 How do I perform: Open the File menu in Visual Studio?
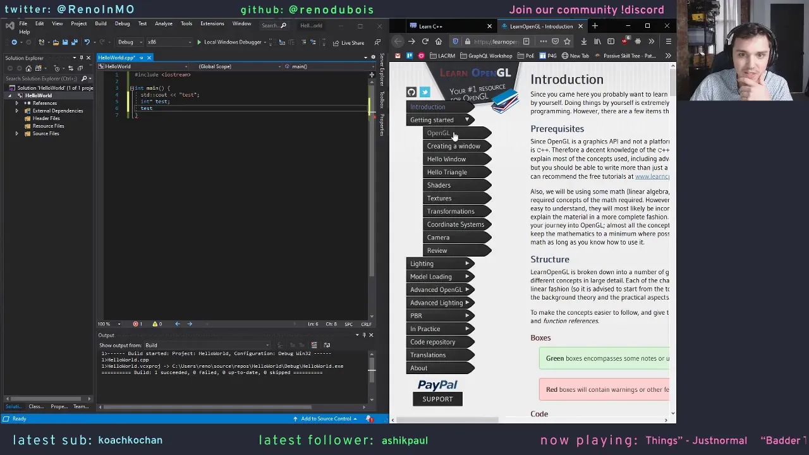click(x=23, y=24)
